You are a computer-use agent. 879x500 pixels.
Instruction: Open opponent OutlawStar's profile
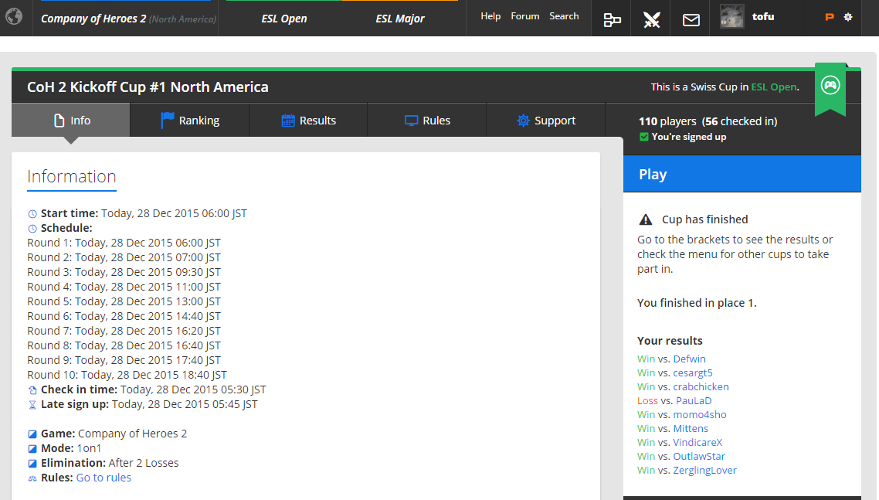(699, 457)
